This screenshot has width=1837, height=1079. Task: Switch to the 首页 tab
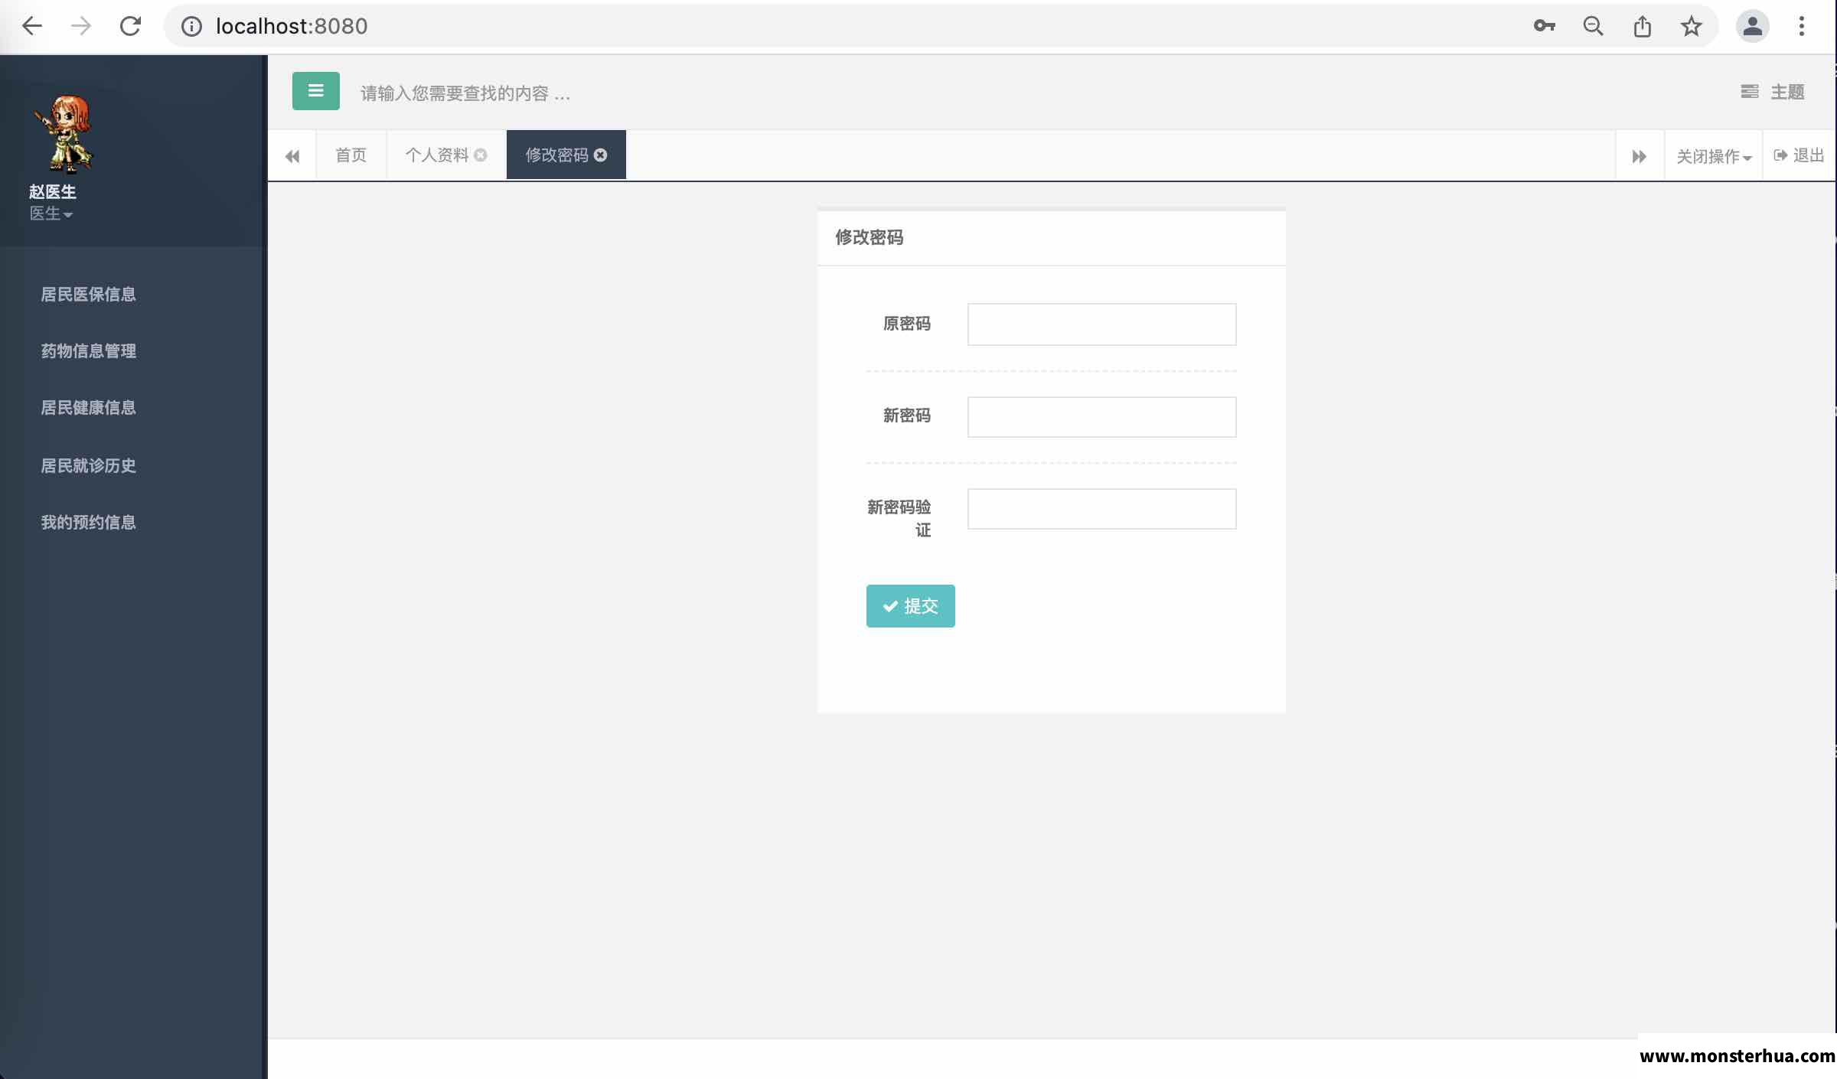click(351, 155)
